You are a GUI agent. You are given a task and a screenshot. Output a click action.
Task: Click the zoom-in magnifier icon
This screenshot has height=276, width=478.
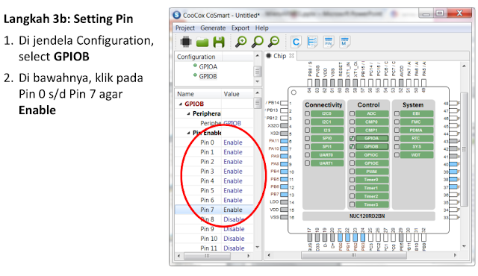click(240, 41)
